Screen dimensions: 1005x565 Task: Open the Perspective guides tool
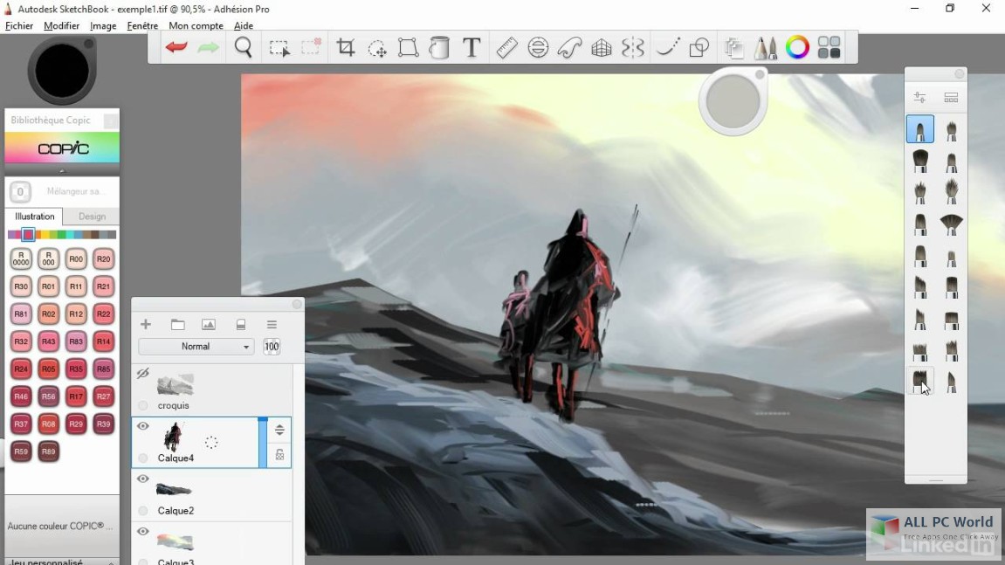602,48
